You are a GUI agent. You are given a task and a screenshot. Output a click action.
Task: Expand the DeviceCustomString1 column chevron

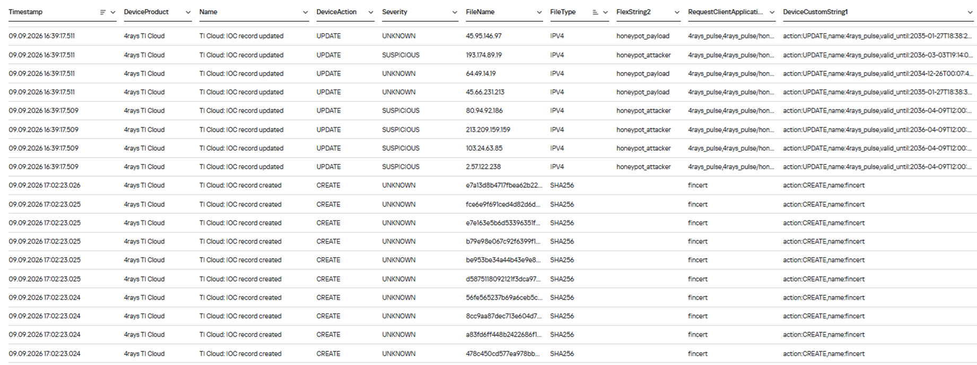[970, 12]
